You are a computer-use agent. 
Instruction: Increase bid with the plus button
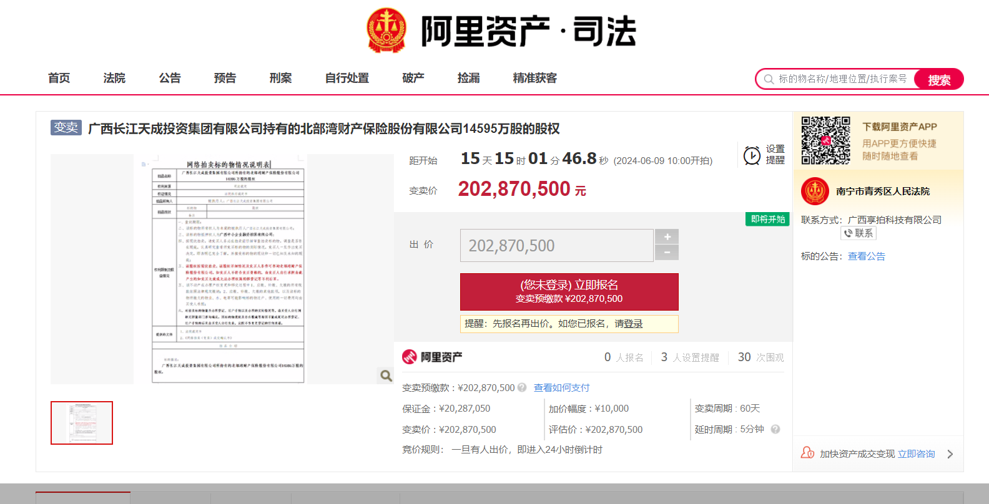[x=667, y=236]
